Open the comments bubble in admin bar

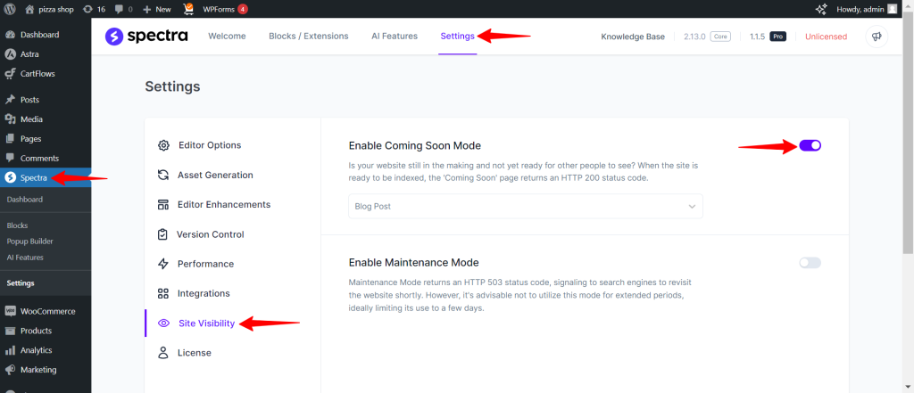(119, 9)
